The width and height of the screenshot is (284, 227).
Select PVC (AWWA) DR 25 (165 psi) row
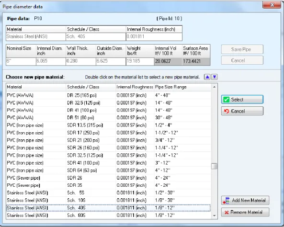(109, 95)
